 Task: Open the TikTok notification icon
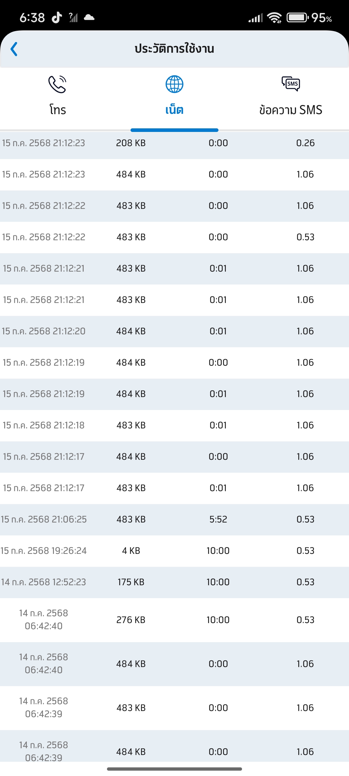coord(57,17)
